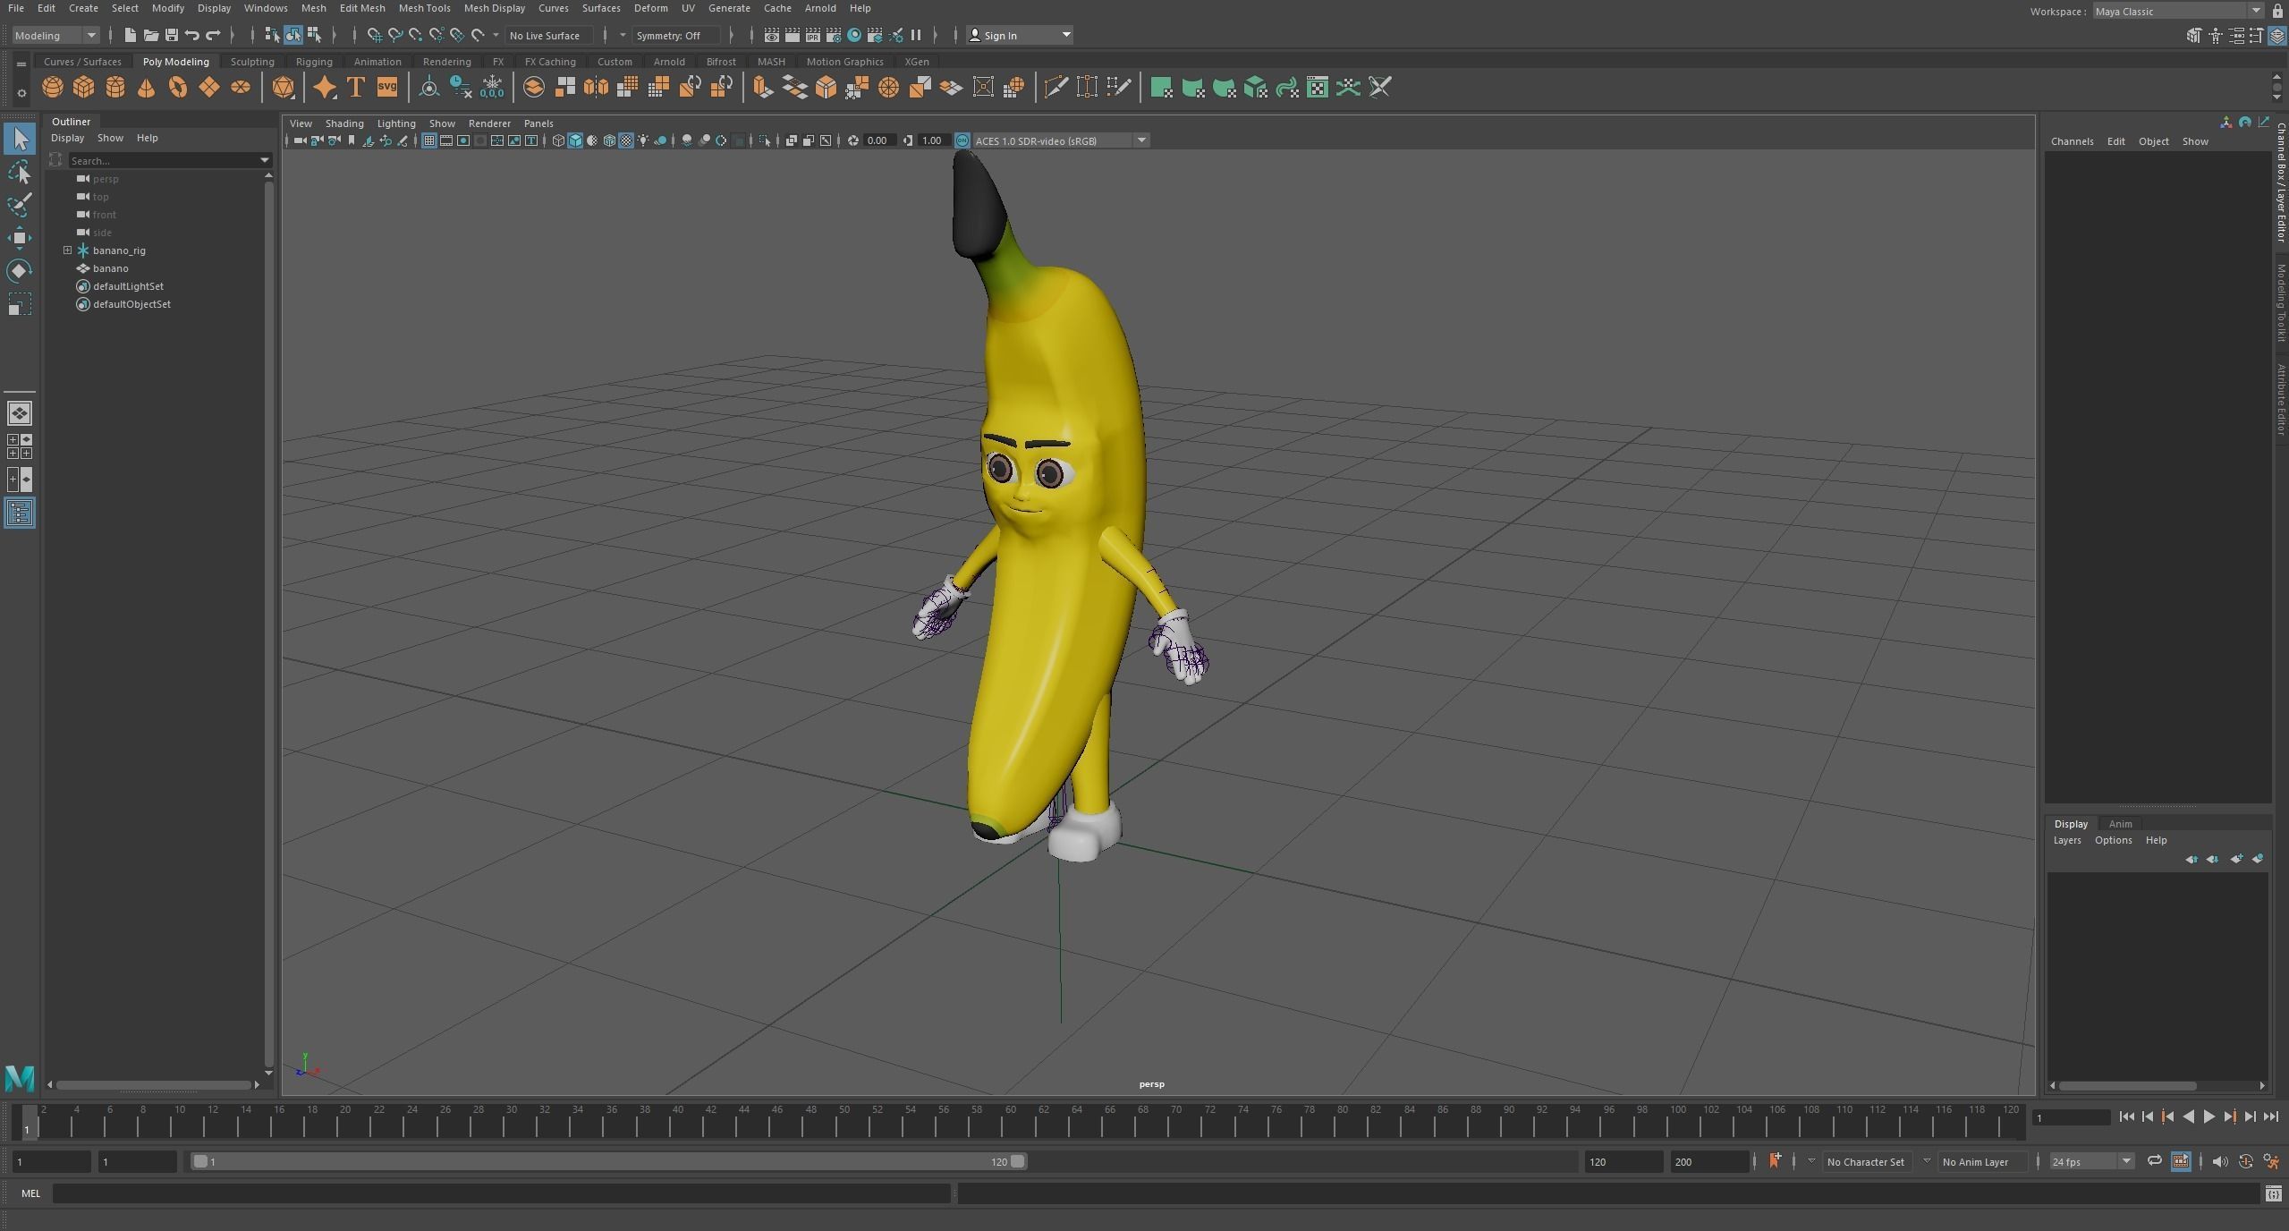The image size is (2289, 1231).
Task: Open the No Anim Layer dropdown arrow
Action: [x=1927, y=1161]
